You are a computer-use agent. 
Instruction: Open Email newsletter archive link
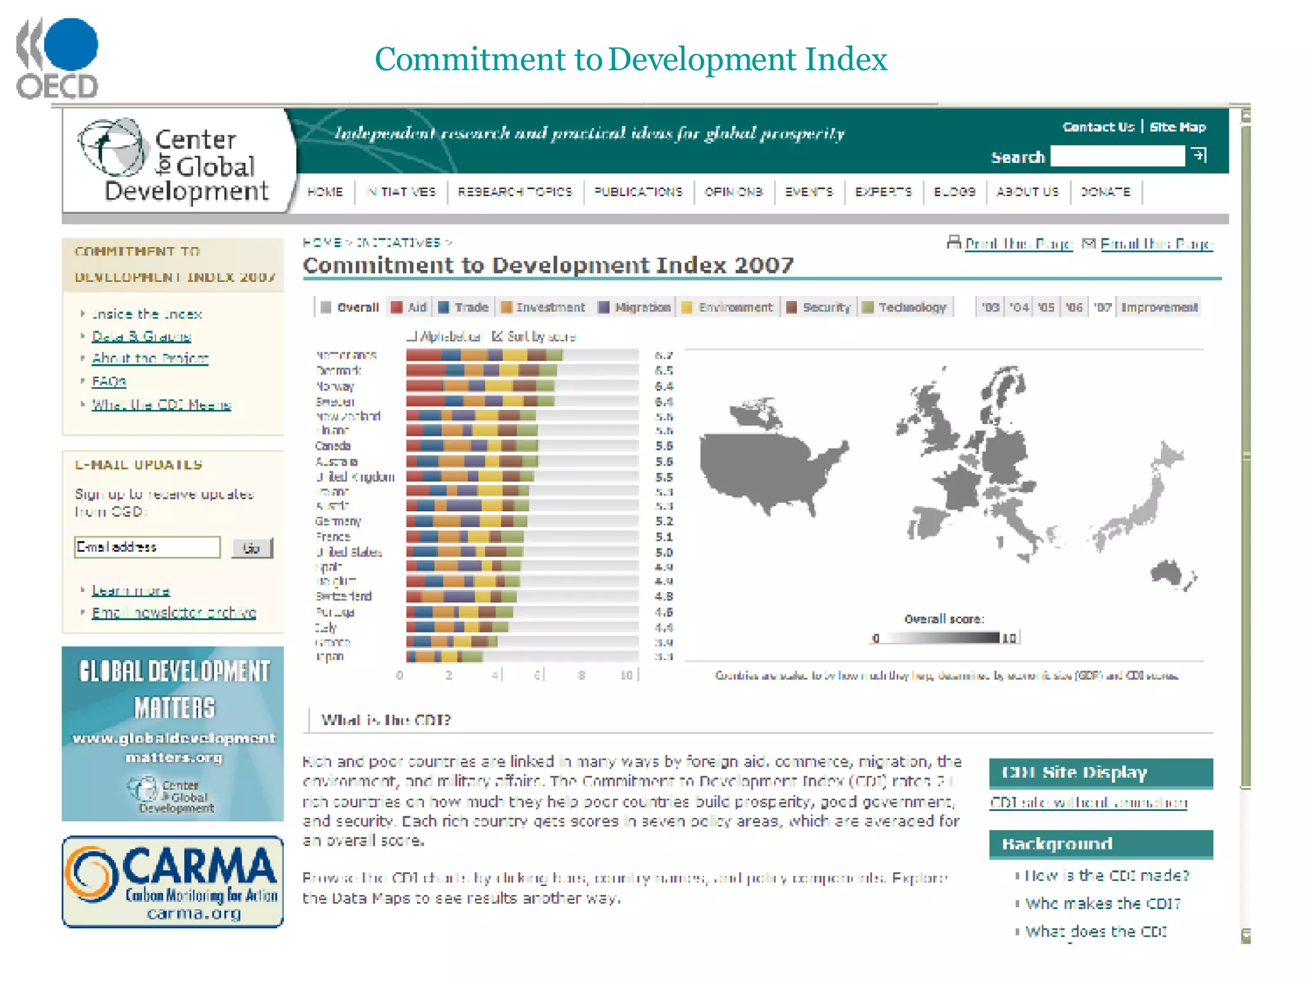(174, 612)
